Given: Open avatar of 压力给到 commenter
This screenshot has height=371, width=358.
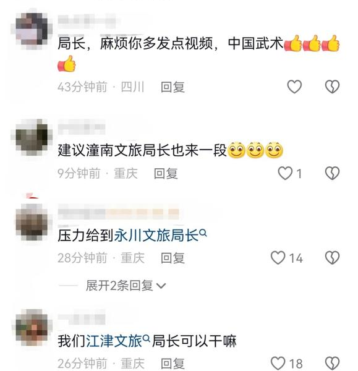Looking at the screenshot, I should [32, 222].
